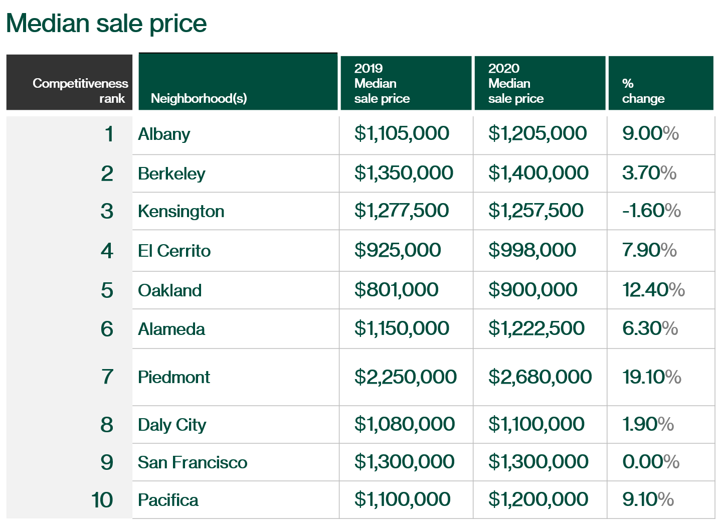Select the 2019 Median sale price header
This screenshot has width=720, height=525.
[406, 83]
